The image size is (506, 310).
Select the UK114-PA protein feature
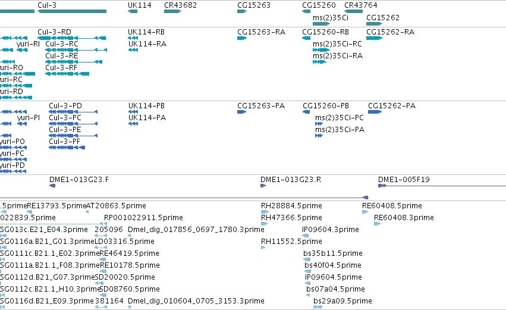(133, 124)
